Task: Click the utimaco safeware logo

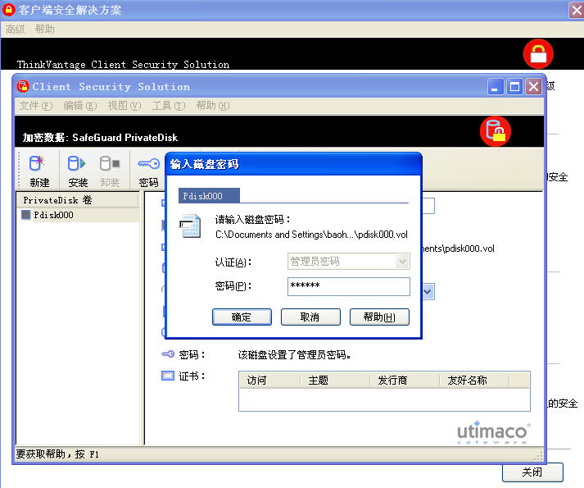Action: (492, 432)
